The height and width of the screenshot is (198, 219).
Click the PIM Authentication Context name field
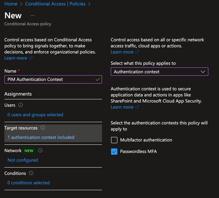click(x=53, y=79)
